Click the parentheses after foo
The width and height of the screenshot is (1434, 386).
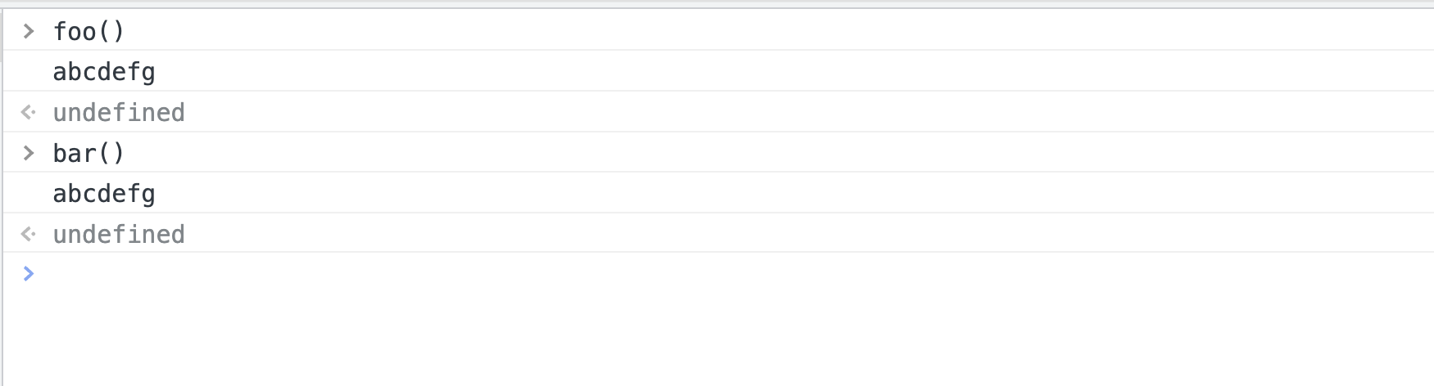(x=111, y=31)
